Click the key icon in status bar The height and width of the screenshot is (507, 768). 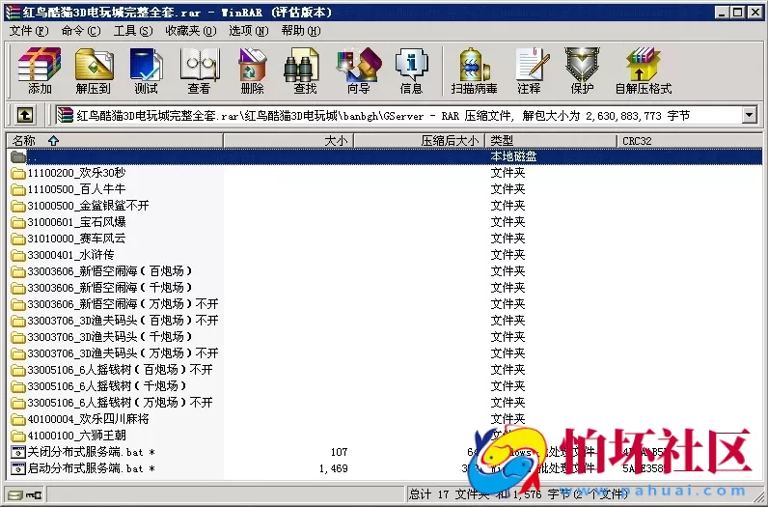[x=35, y=494]
